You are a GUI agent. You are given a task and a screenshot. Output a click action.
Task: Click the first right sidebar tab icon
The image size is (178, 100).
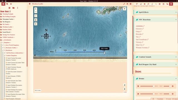[137, 4]
